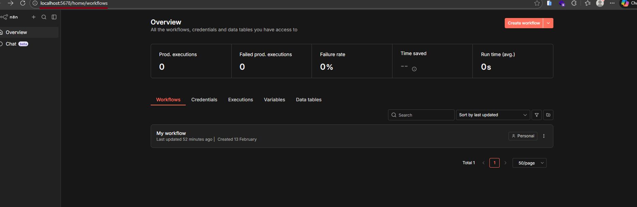Image resolution: width=637 pixels, height=207 pixels.
Task: Expand the 50/page page size dropdown
Action: point(529,163)
